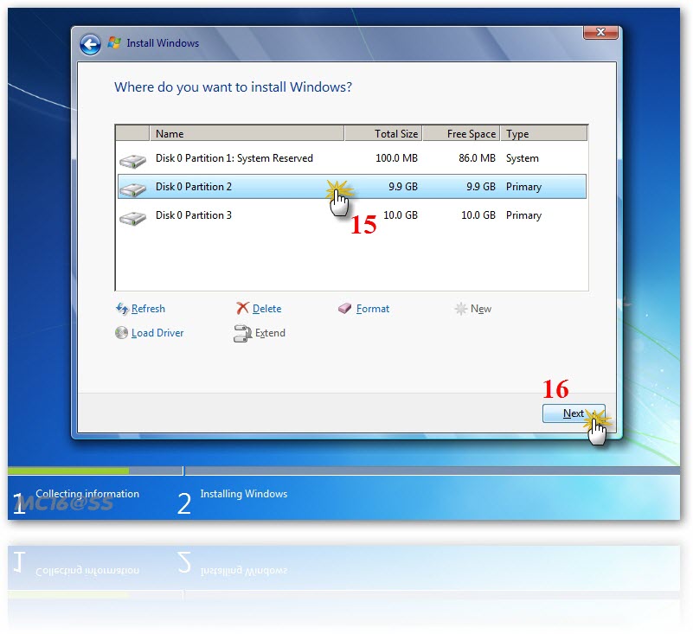Click the Windows flag logo in title bar

pyautogui.click(x=114, y=42)
